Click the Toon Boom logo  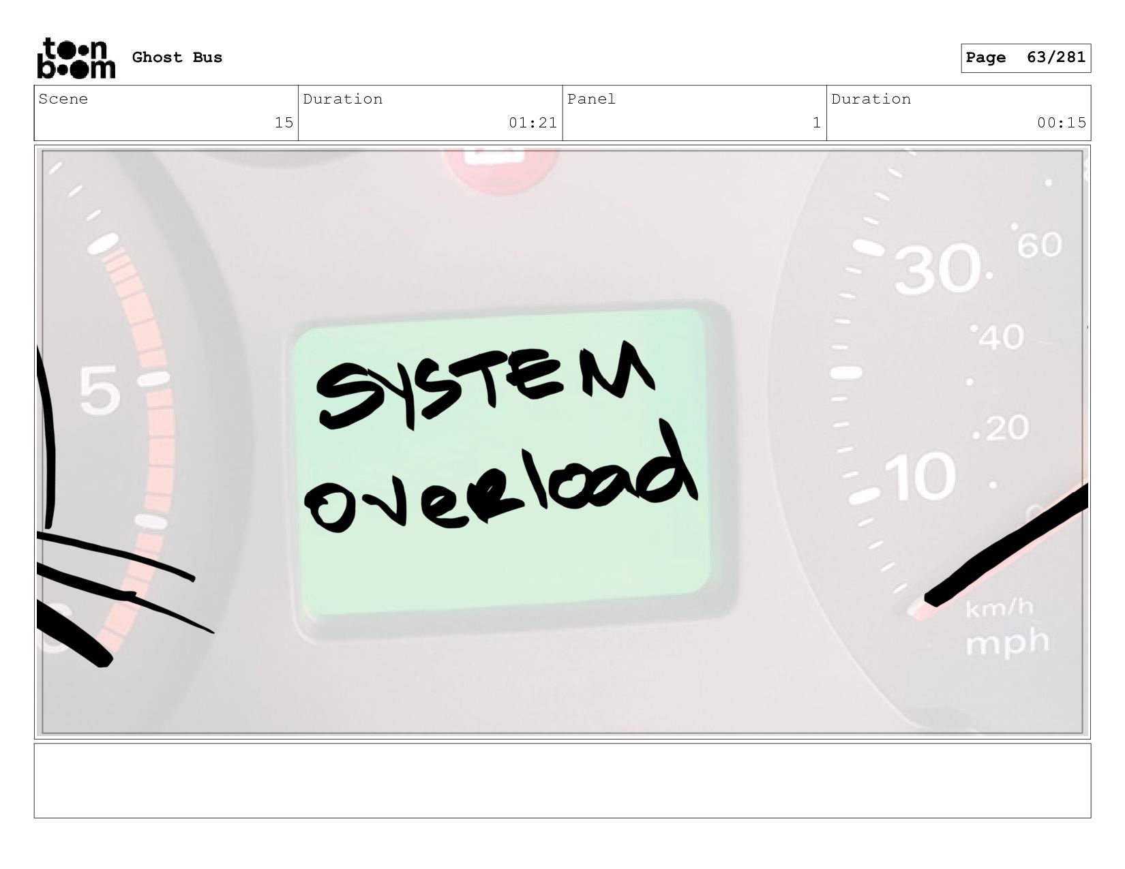tap(76, 58)
